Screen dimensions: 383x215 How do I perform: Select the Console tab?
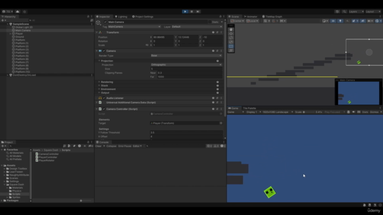click(x=102, y=142)
